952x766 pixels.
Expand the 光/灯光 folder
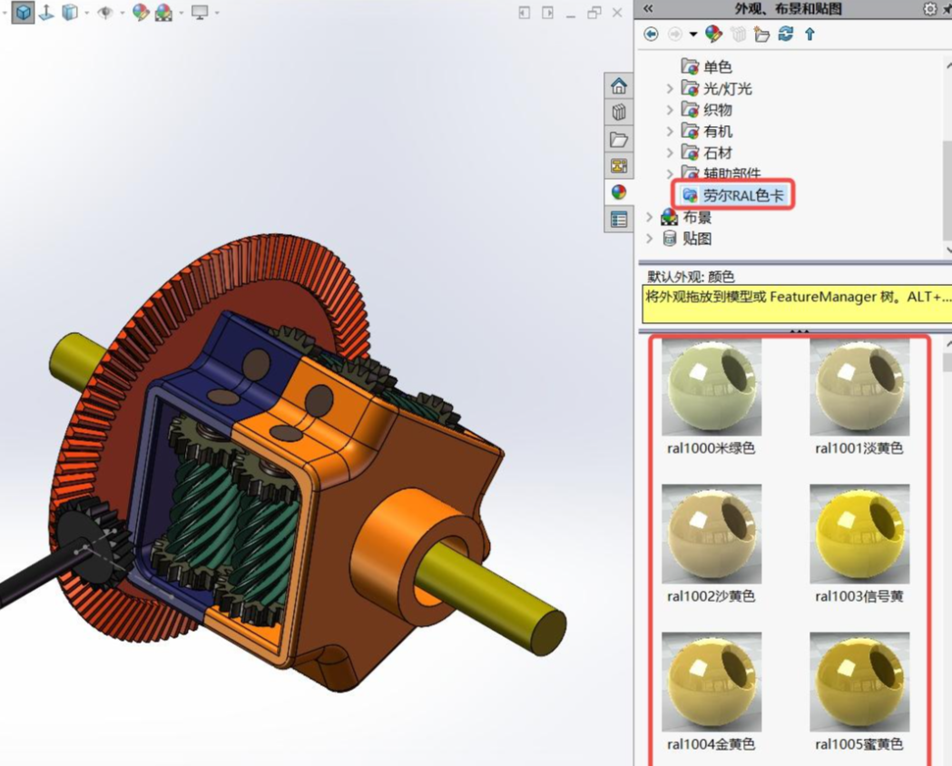(670, 89)
